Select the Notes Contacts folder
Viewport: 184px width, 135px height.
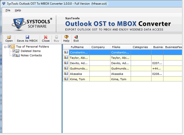point(31,55)
